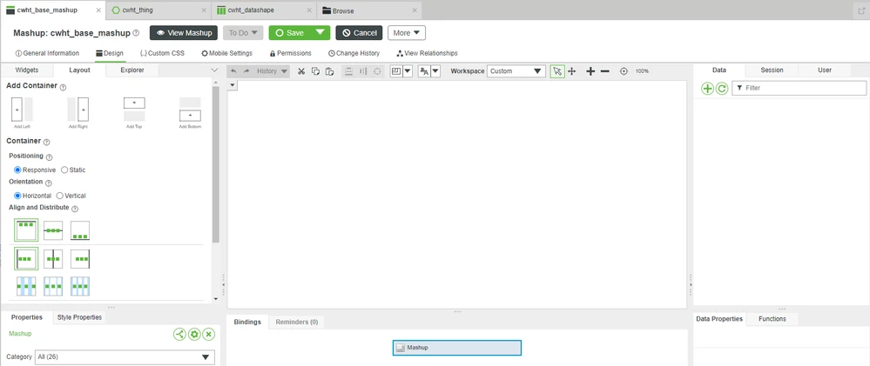Screen dimensions: 870x366
Task: Select the align horizontal center option
Action: pyautogui.click(x=53, y=258)
